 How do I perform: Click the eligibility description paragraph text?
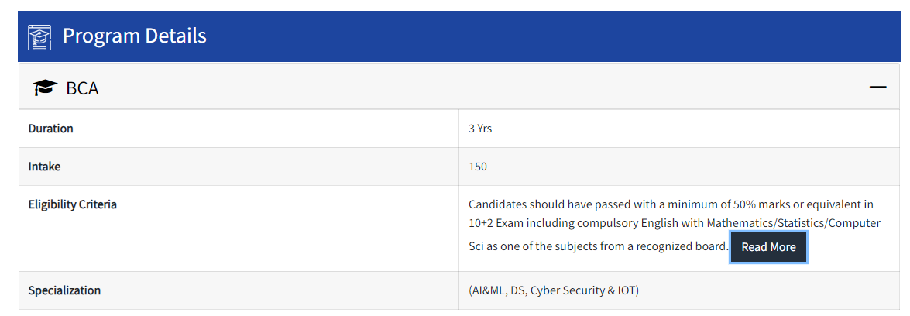click(671, 225)
